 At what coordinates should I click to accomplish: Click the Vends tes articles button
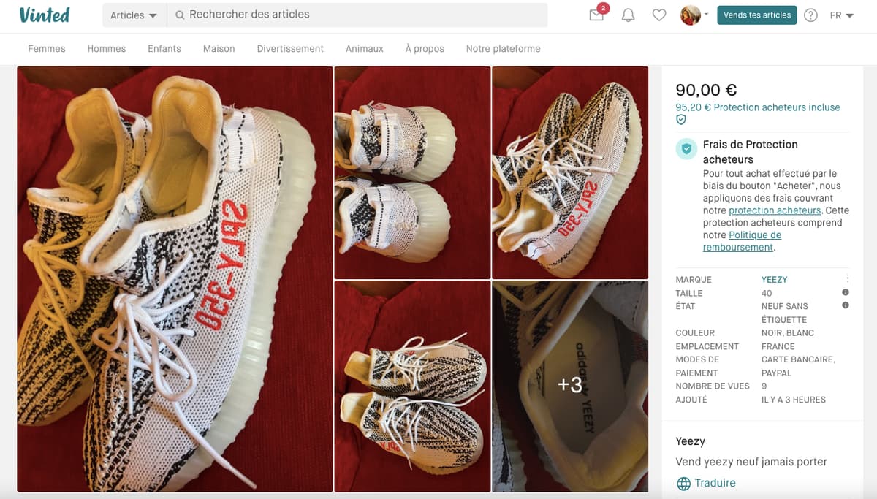(x=756, y=15)
